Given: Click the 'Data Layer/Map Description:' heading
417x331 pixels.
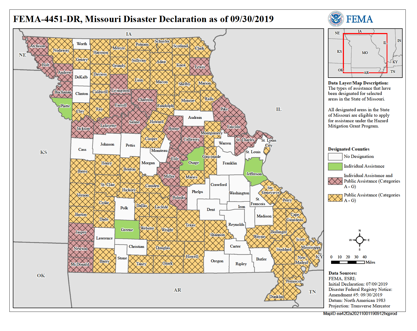Looking at the screenshot, I should point(358,83).
